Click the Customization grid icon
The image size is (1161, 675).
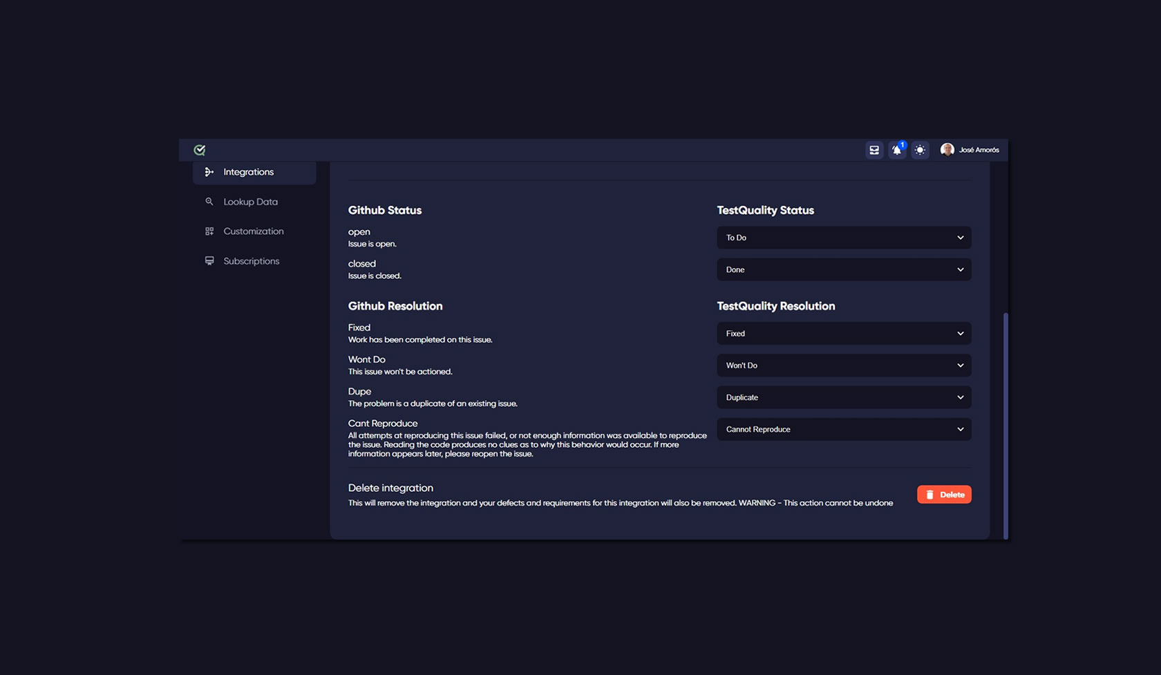209,231
